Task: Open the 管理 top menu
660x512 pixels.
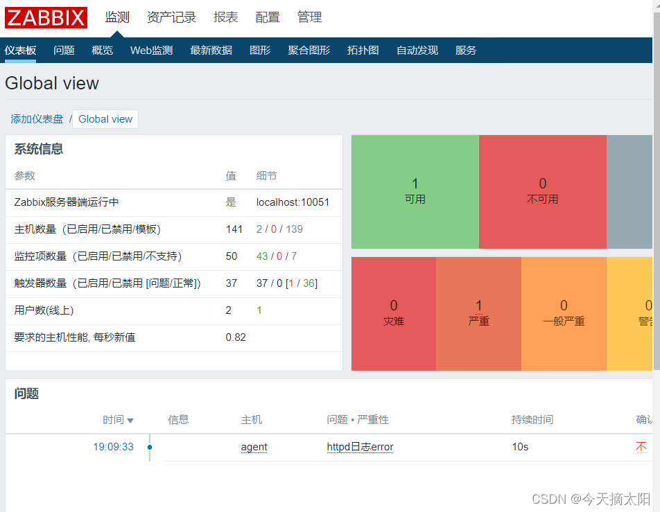Action: [x=309, y=17]
